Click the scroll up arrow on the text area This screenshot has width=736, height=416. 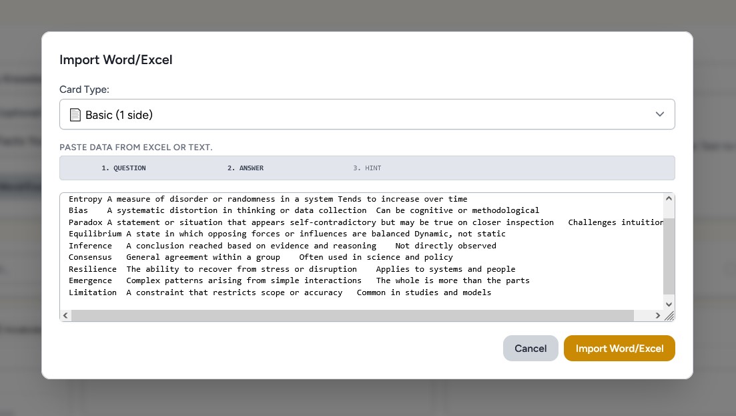[669, 198]
